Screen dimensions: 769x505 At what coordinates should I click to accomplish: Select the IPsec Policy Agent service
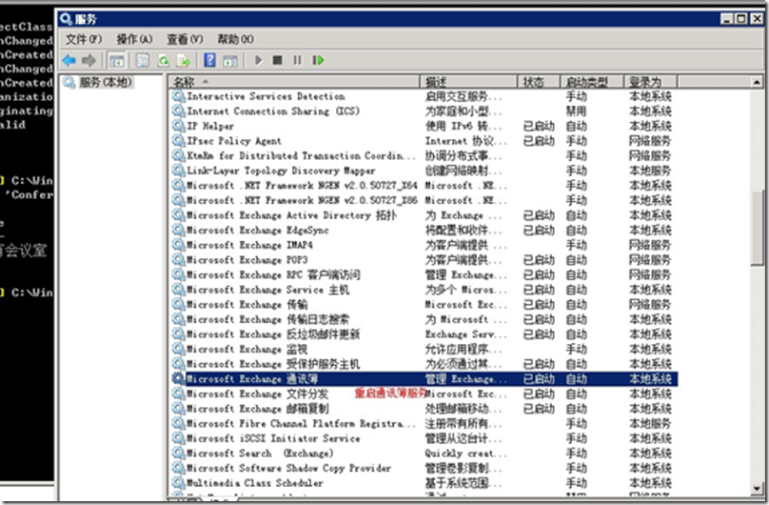(234, 141)
